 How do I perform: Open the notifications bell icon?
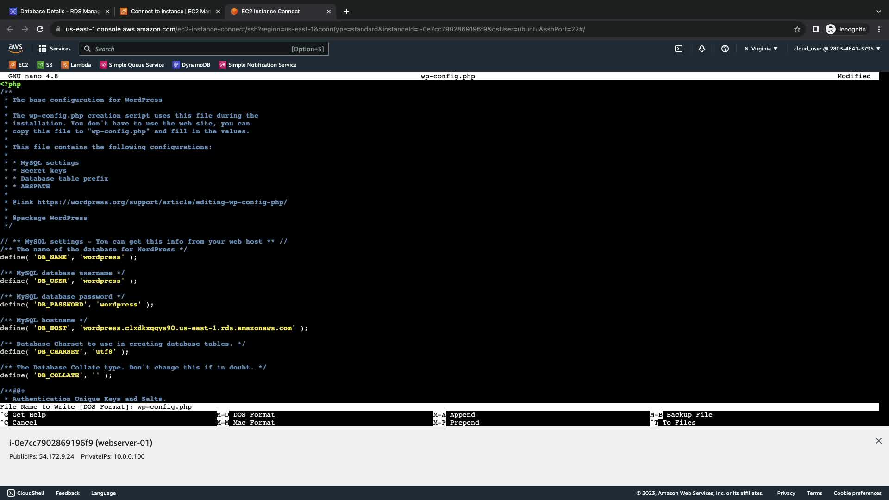(701, 49)
